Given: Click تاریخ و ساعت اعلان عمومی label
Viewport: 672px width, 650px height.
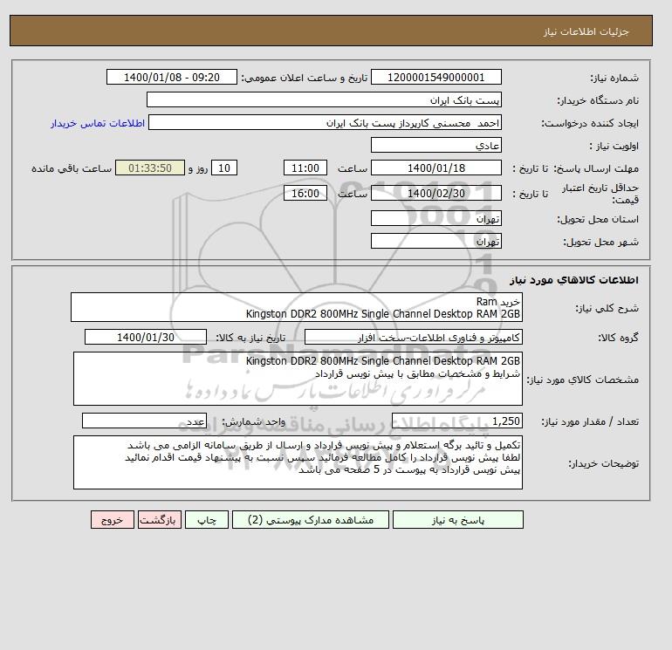Looking at the screenshot, I should click(x=305, y=78).
